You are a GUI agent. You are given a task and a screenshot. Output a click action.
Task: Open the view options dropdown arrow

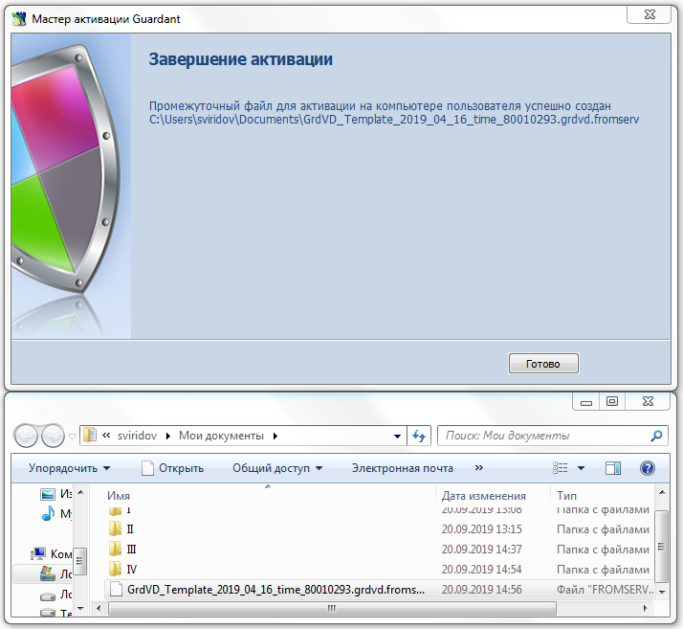[x=581, y=468]
